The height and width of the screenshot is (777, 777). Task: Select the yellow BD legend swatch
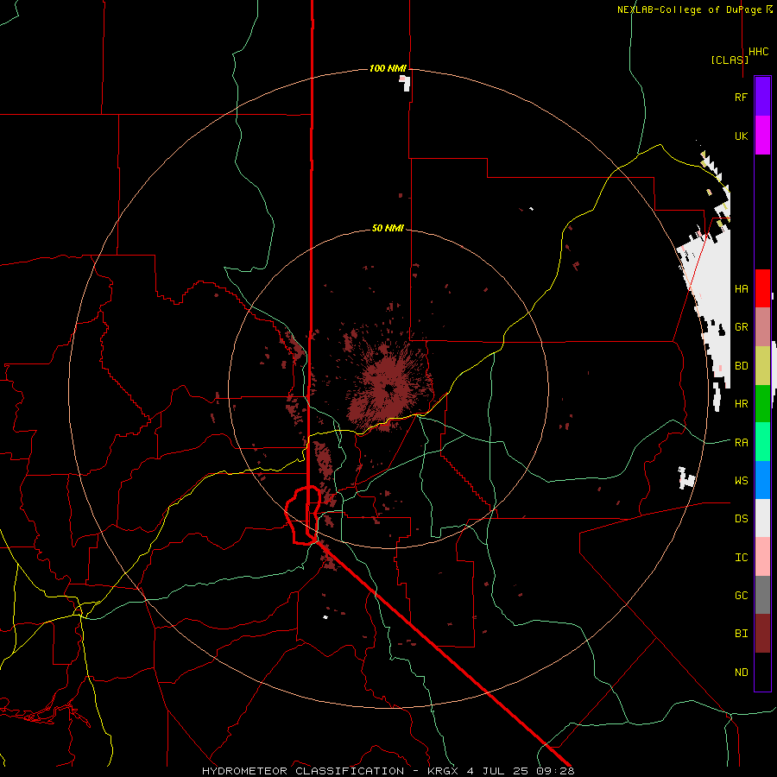762,365
